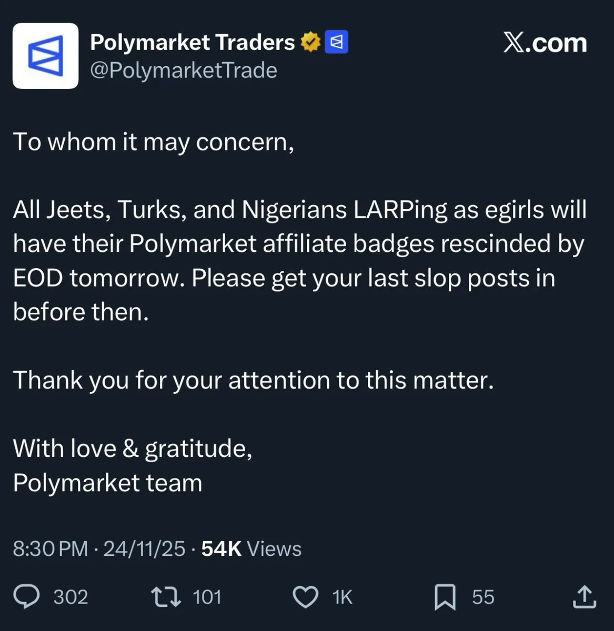Click the X.com logo
The width and height of the screenshot is (614, 631).
(545, 43)
